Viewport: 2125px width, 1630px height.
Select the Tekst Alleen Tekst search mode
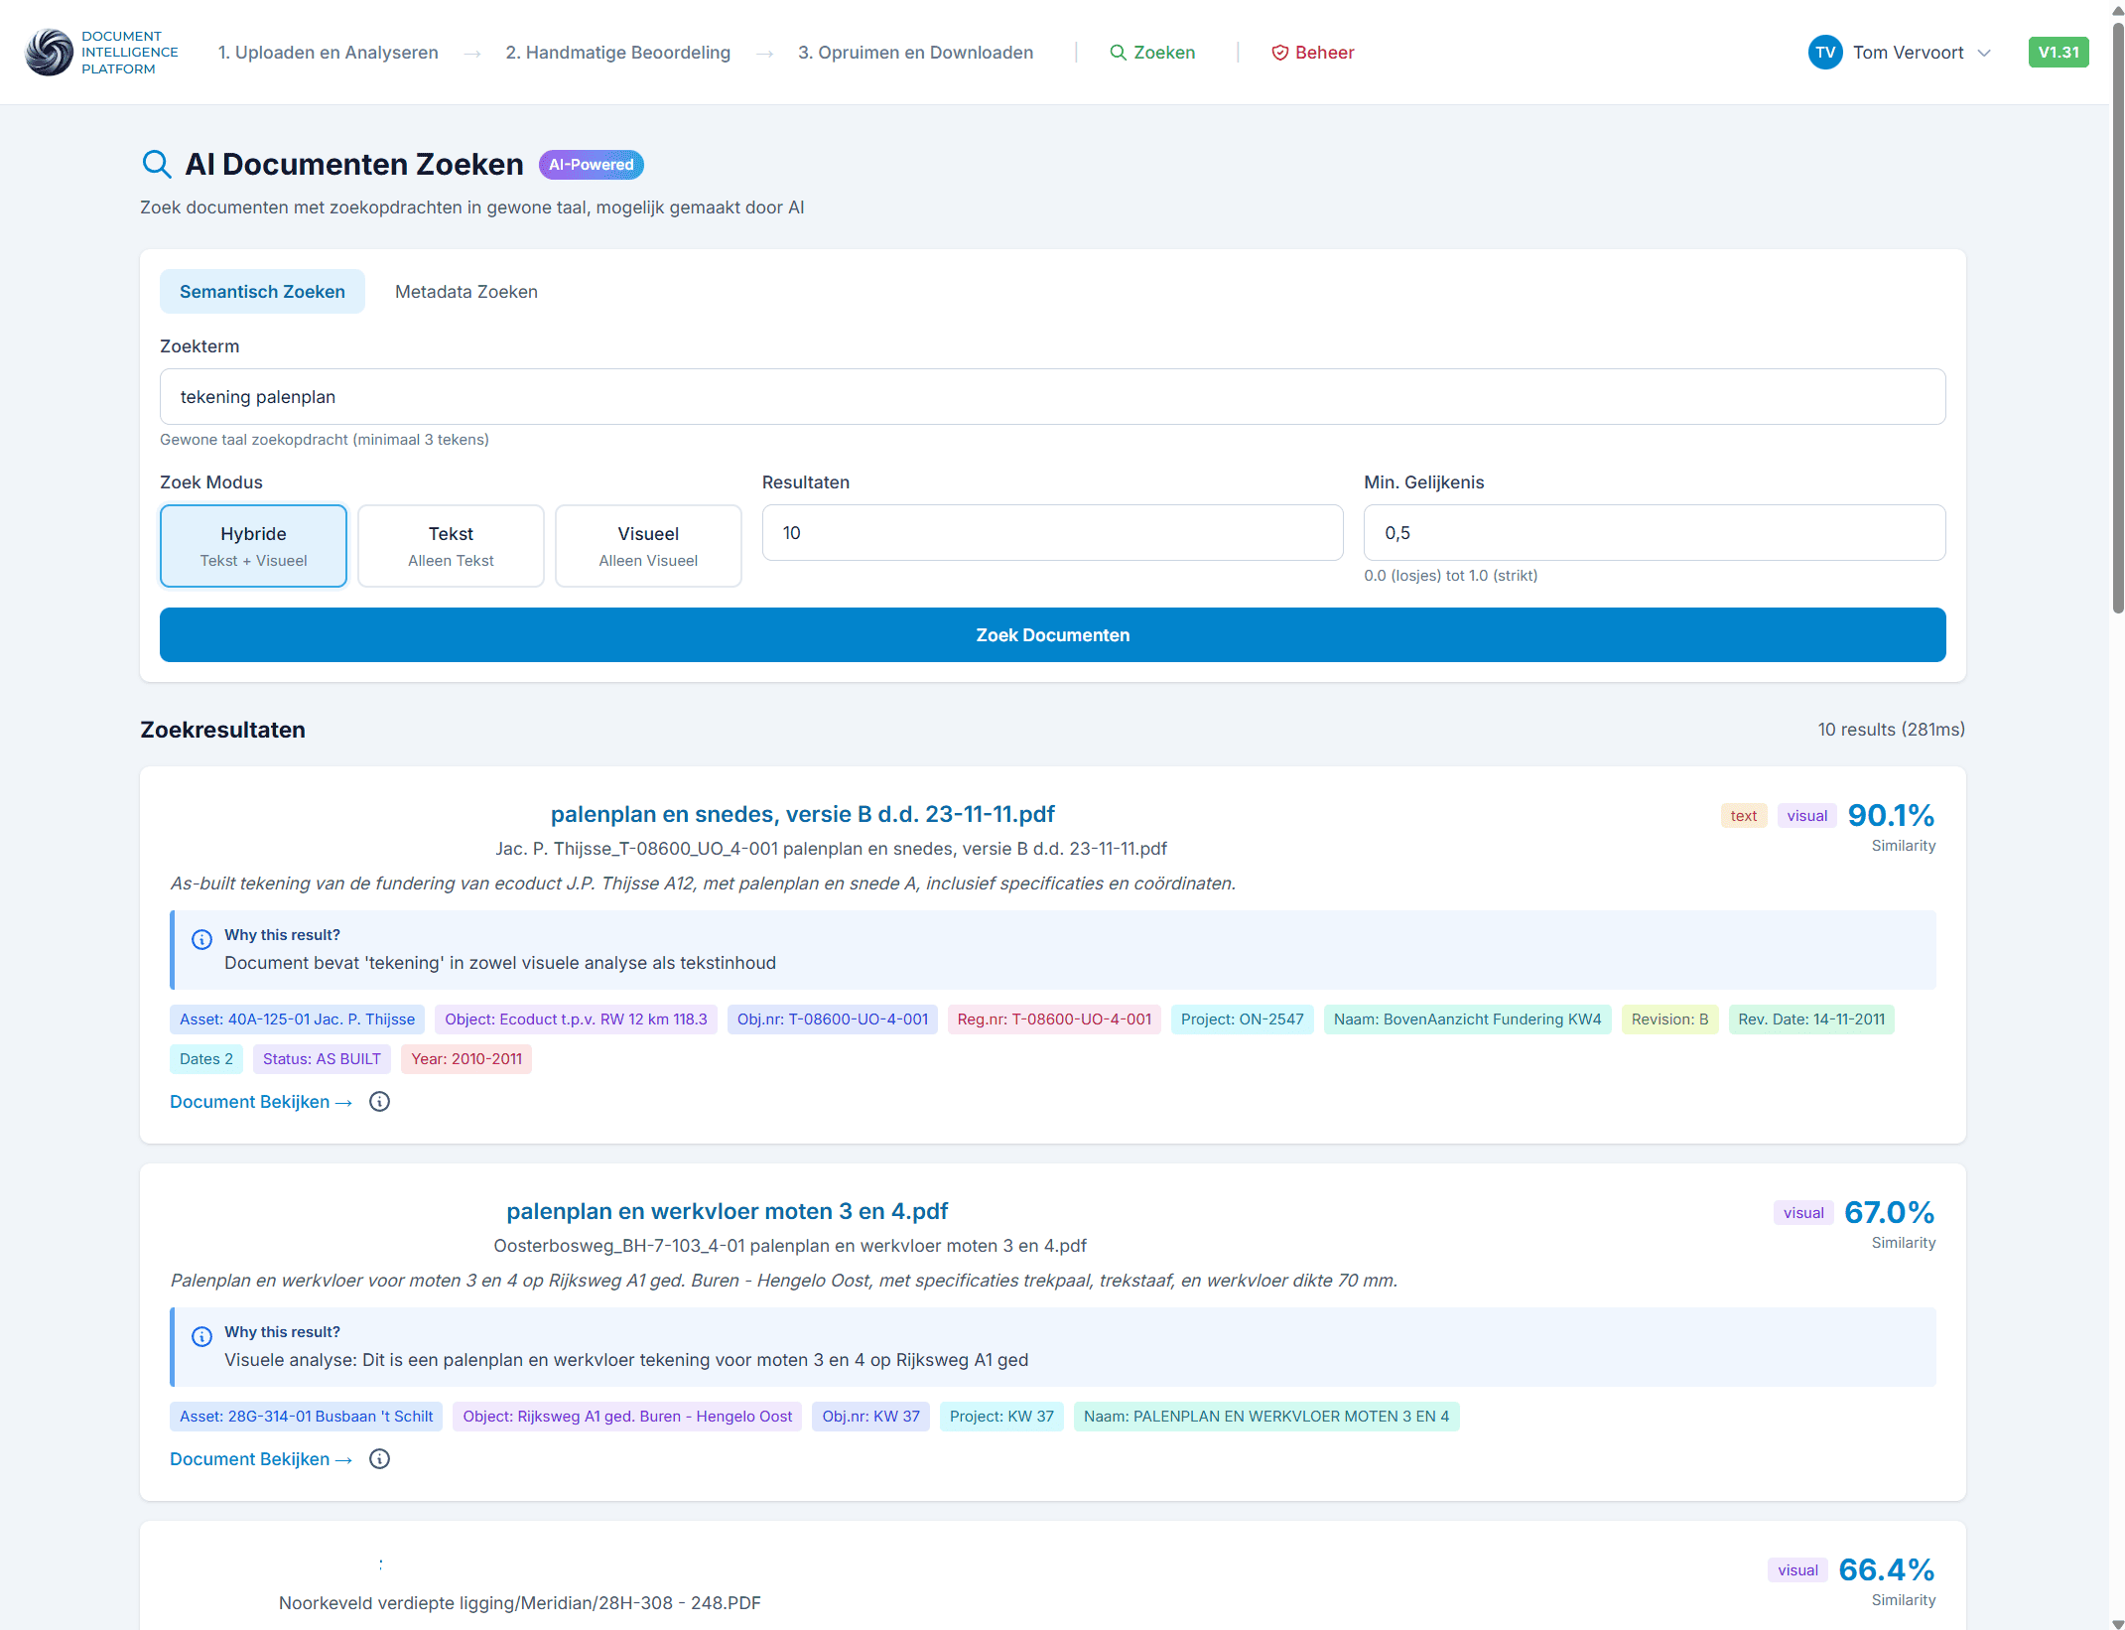451,545
